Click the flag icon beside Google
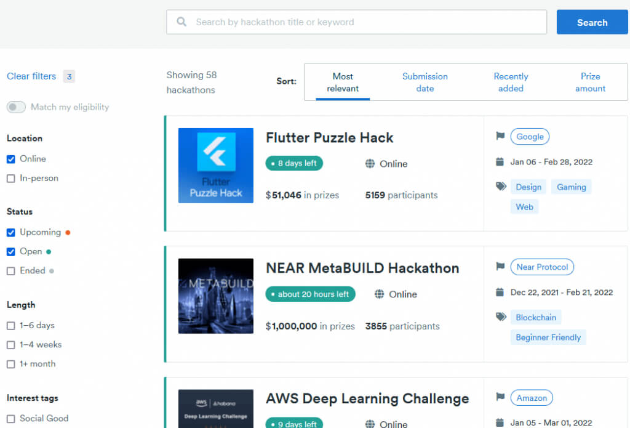The width and height of the screenshot is (630, 428). point(500,136)
